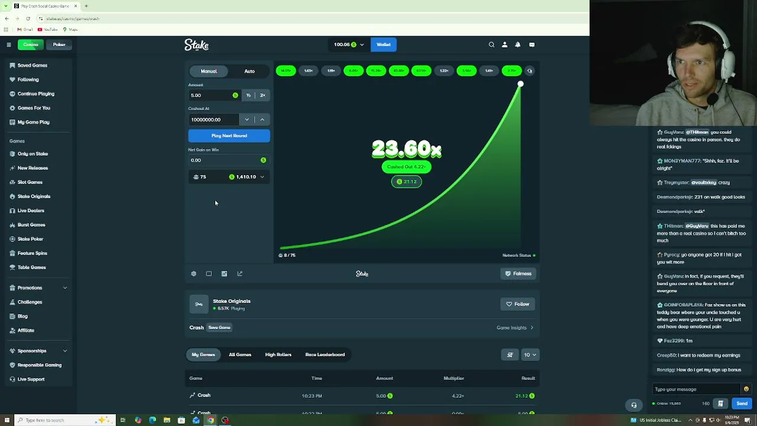The height and width of the screenshot is (426, 757).
Task: Open the user profile icon
Action: click(x=504, y=44)
